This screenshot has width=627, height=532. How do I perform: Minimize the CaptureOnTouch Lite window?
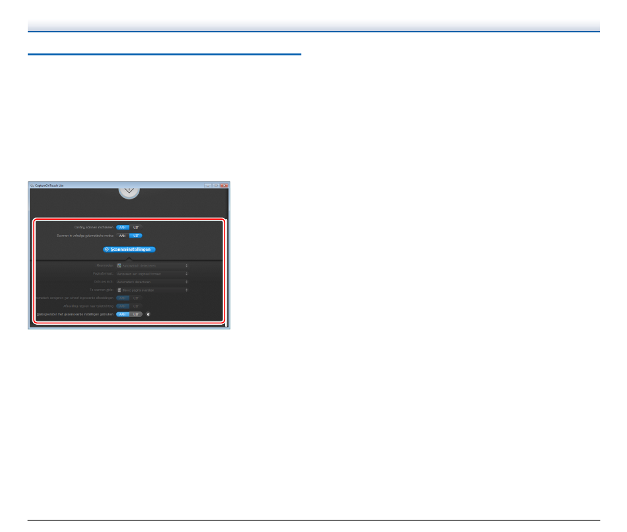coord(208,185)
